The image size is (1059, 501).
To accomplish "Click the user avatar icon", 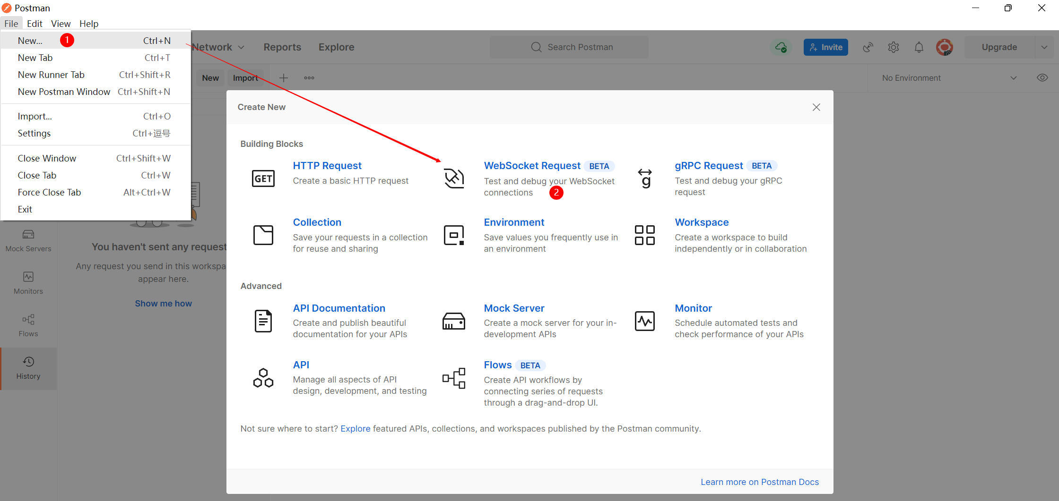I will [945, 47].
